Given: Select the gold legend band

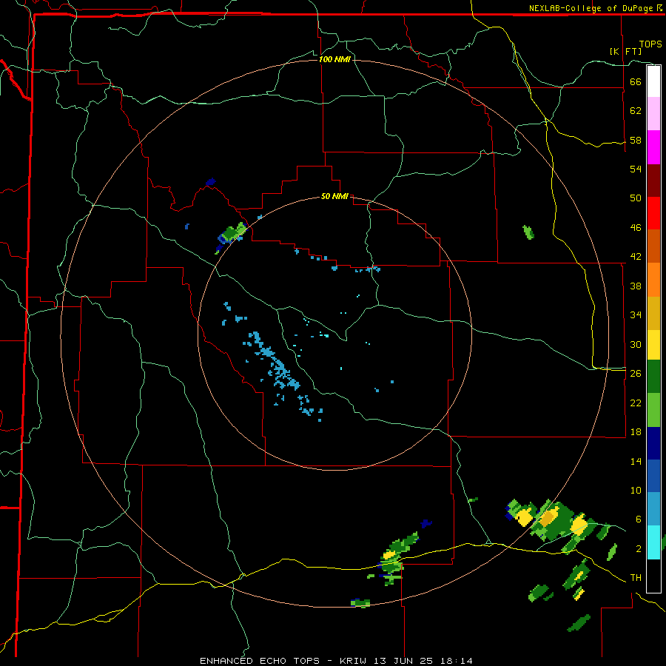Looking at the screenshot, I should click(x=653, y=313).
